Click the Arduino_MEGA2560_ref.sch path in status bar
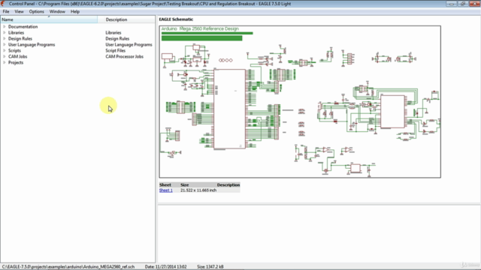The image size is (481, 270). (x=68, y=267)
